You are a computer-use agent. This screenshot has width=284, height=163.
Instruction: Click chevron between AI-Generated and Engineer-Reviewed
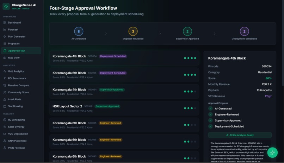click(x=106, y=34)
